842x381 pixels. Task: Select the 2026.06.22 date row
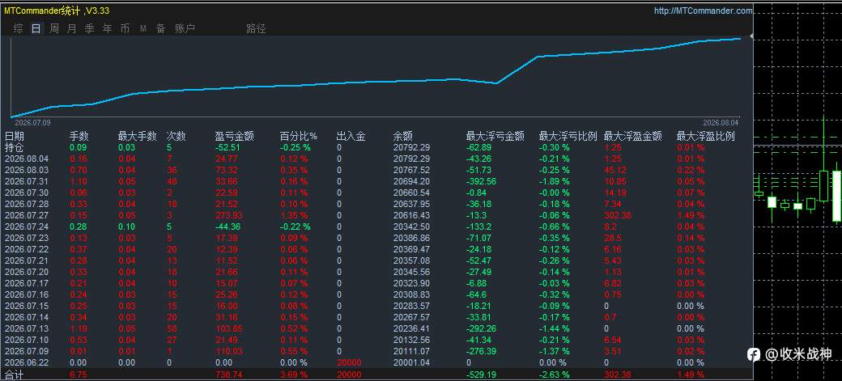click(26, 362)
